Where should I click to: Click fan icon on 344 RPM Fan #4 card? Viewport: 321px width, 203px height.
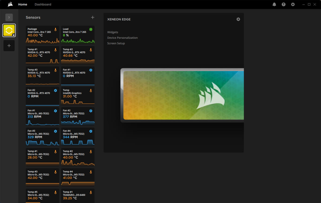[x=91, y=131]
